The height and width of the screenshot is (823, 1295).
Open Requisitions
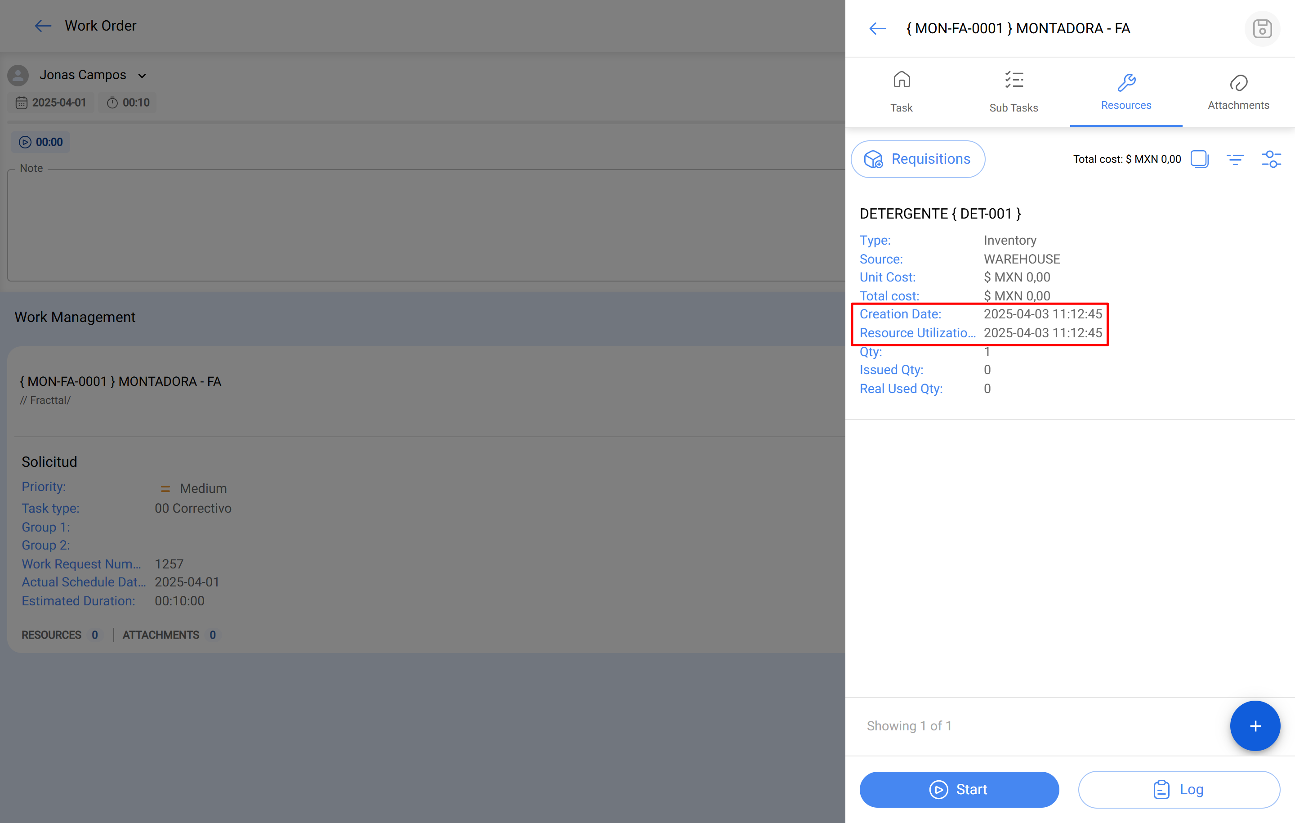pyautogui.click(x=918, y=159)
